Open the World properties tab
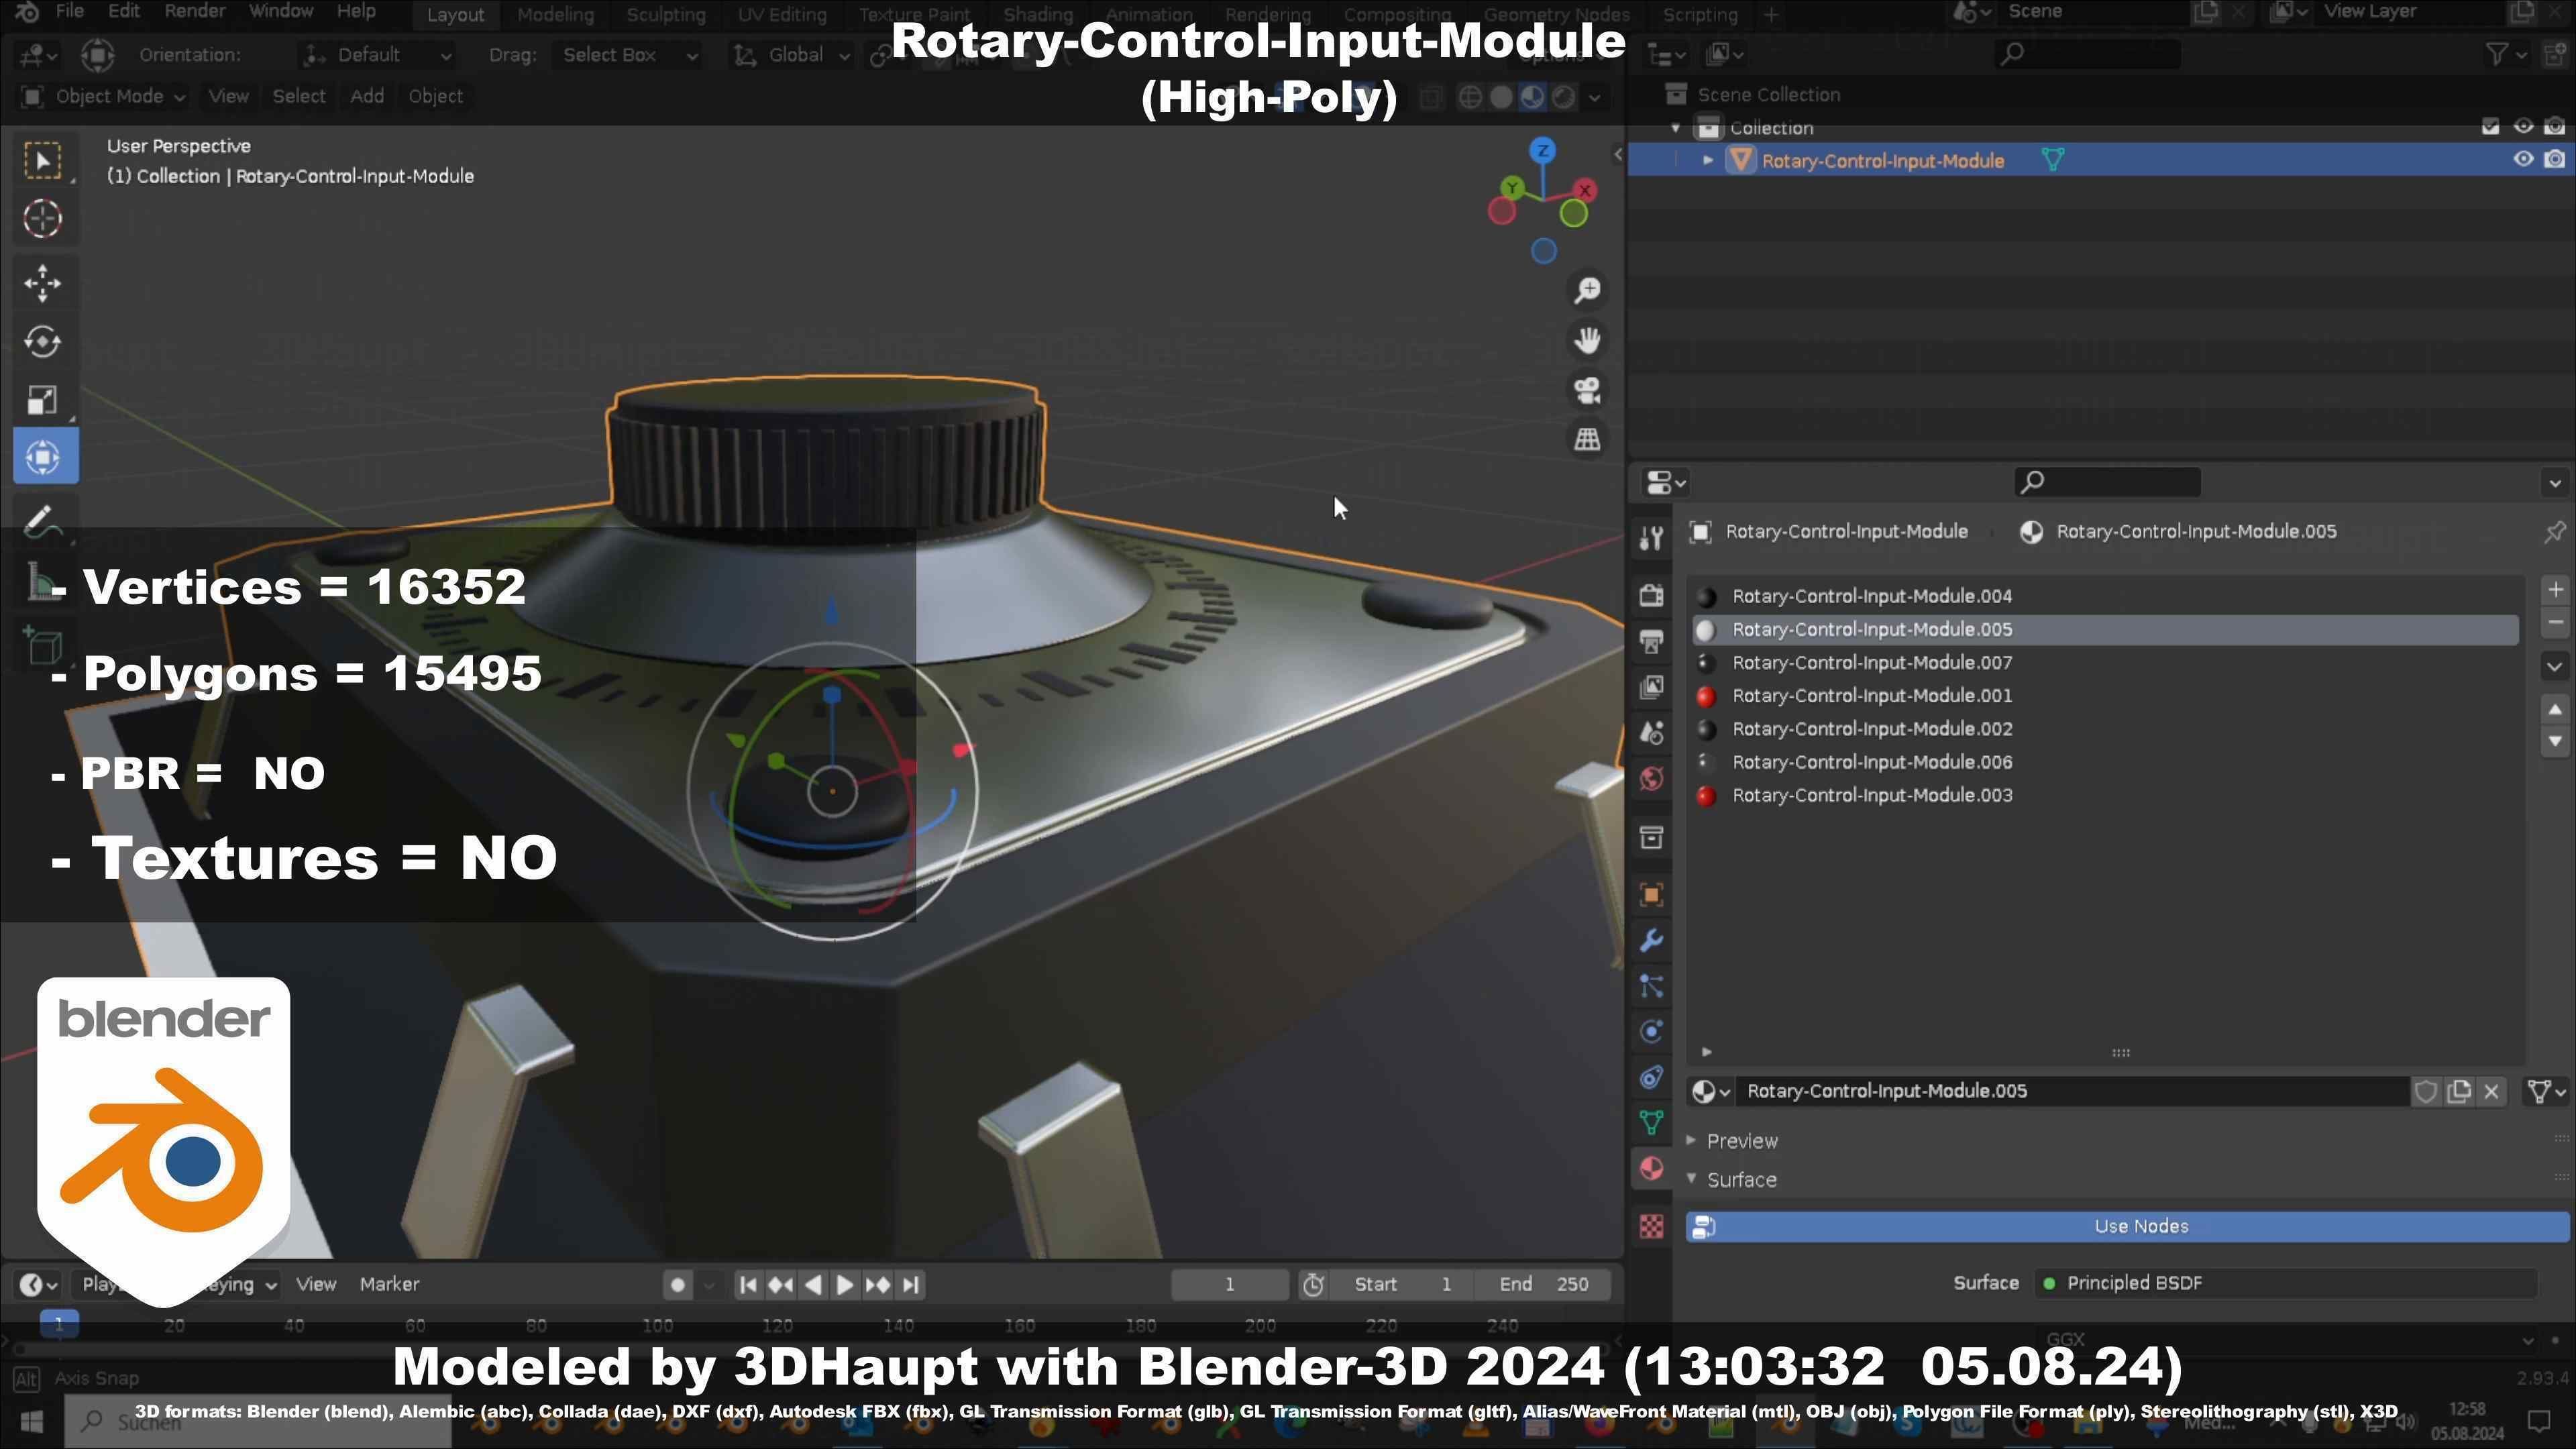 pos(1652,779)
